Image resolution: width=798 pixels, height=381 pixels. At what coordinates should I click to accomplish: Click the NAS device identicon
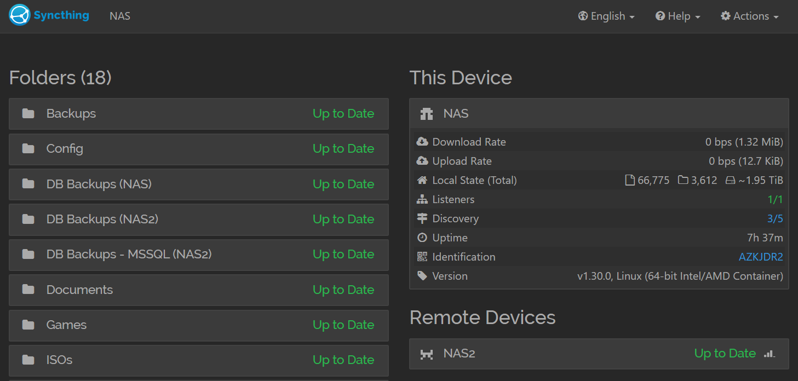(426, 114)
